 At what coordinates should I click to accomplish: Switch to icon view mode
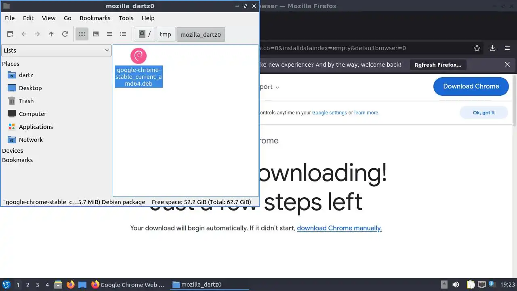(82, 34)
